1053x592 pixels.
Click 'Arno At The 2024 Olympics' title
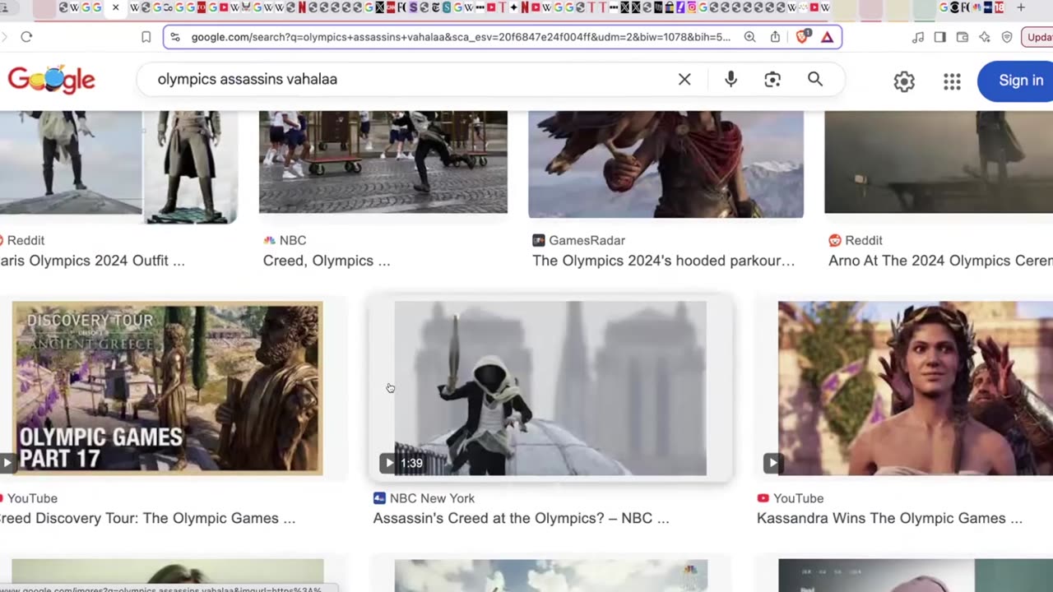pos(940,261)
